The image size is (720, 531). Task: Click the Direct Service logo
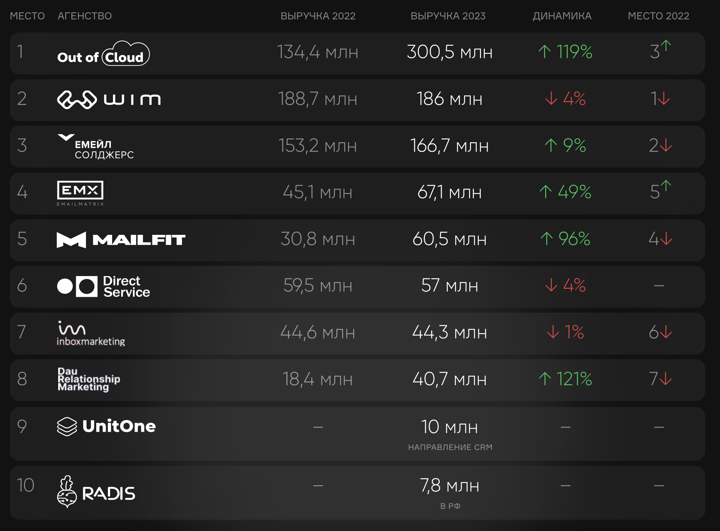[x=104, y=286]
